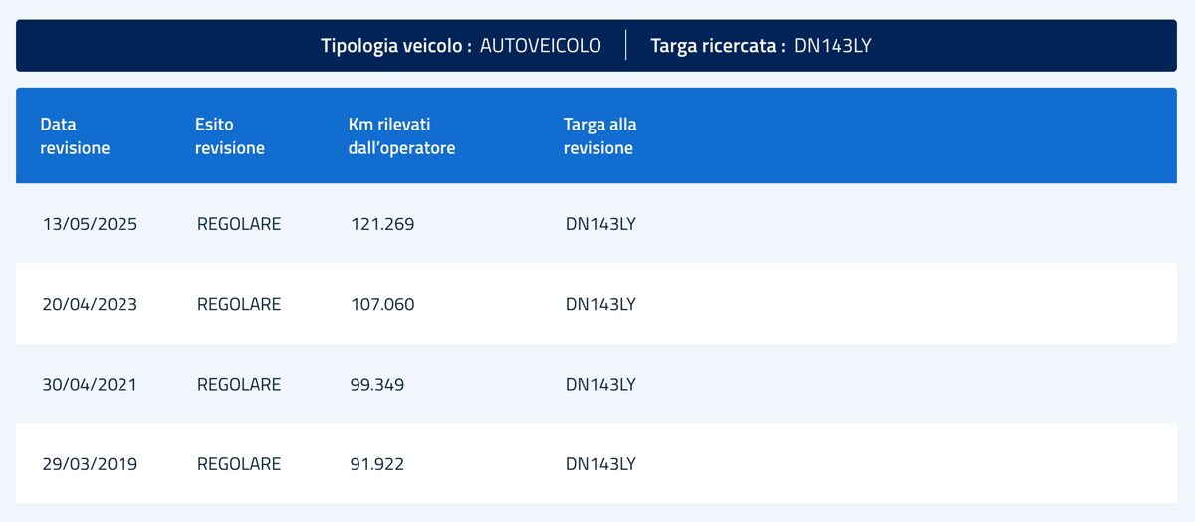Click the 107.060 km reading
This screenshot has height=522, width=1195.
(x=382, y=304)
